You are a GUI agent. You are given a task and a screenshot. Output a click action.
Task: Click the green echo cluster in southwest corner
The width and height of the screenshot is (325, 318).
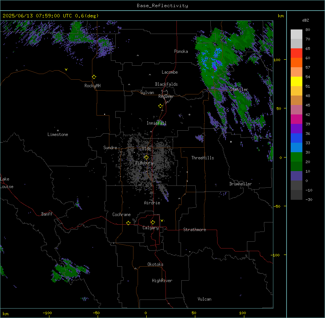[x=69, y=270]
